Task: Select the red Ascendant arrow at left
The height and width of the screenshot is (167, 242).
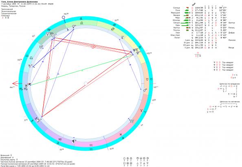Action: coord(15,83)
